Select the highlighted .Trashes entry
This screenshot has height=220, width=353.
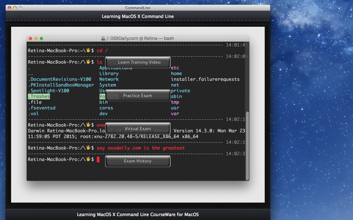(39, 96)
